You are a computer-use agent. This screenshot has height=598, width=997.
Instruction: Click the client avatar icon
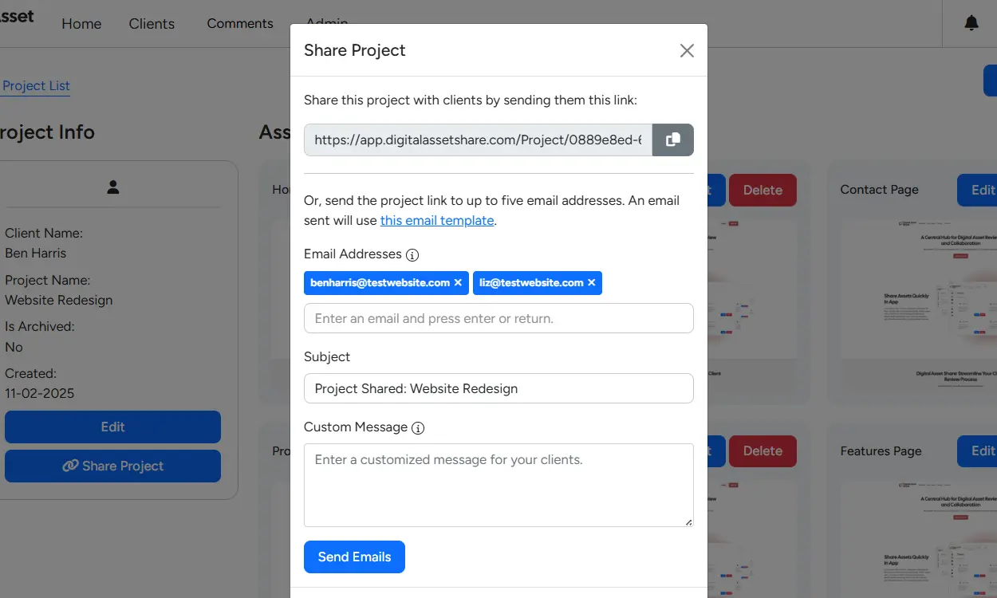click(112, 187)
